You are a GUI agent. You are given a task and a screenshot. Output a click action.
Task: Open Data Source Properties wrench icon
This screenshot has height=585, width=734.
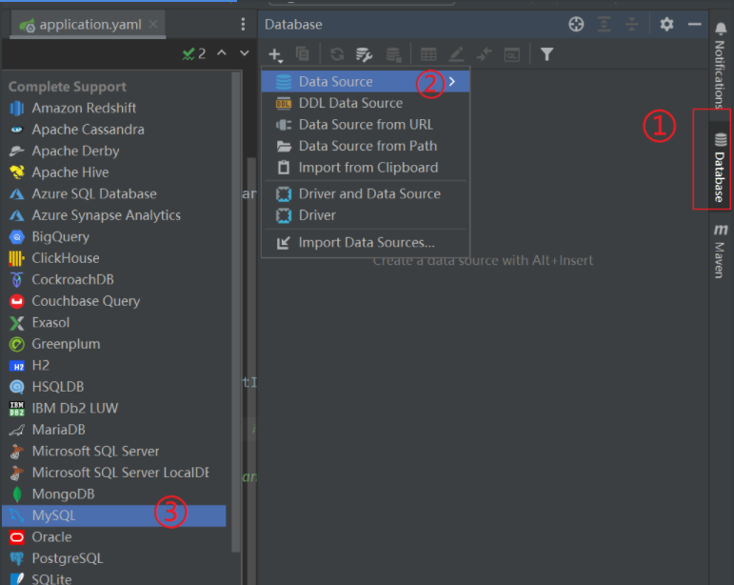point(364,54)
